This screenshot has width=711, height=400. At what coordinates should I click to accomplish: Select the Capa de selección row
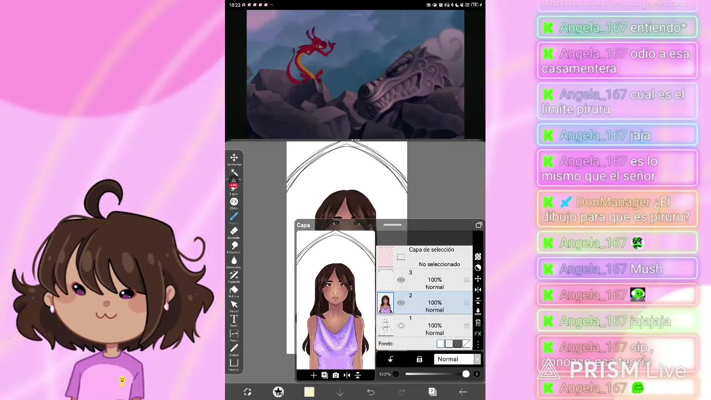[x=424, y=257]
